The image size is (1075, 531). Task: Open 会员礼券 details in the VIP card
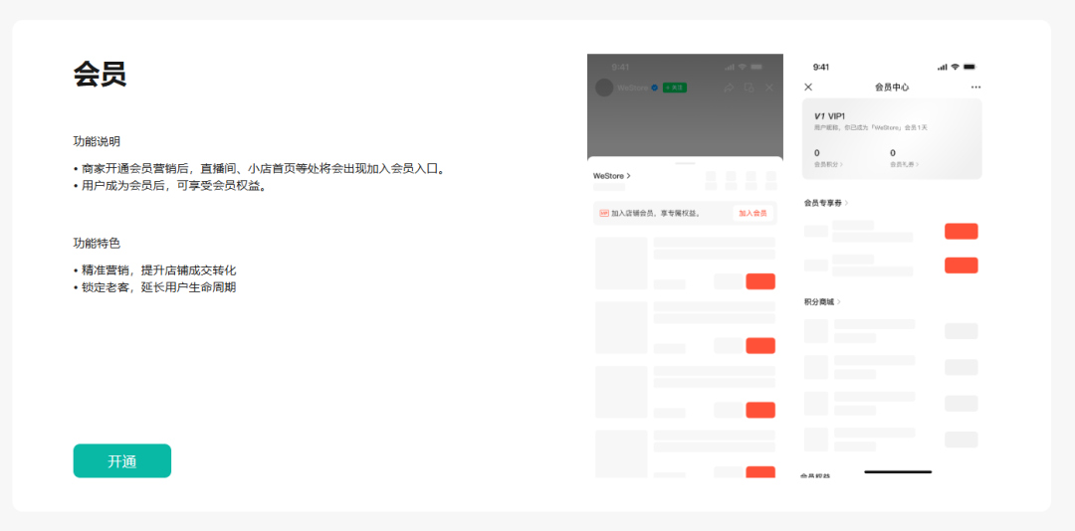pyautogui.click(x=904, y=164)
